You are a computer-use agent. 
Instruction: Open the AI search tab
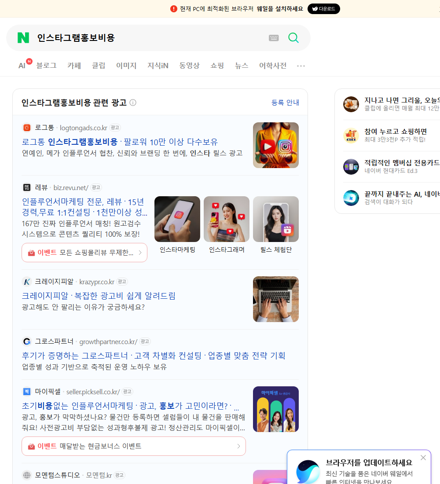point(22,66)
